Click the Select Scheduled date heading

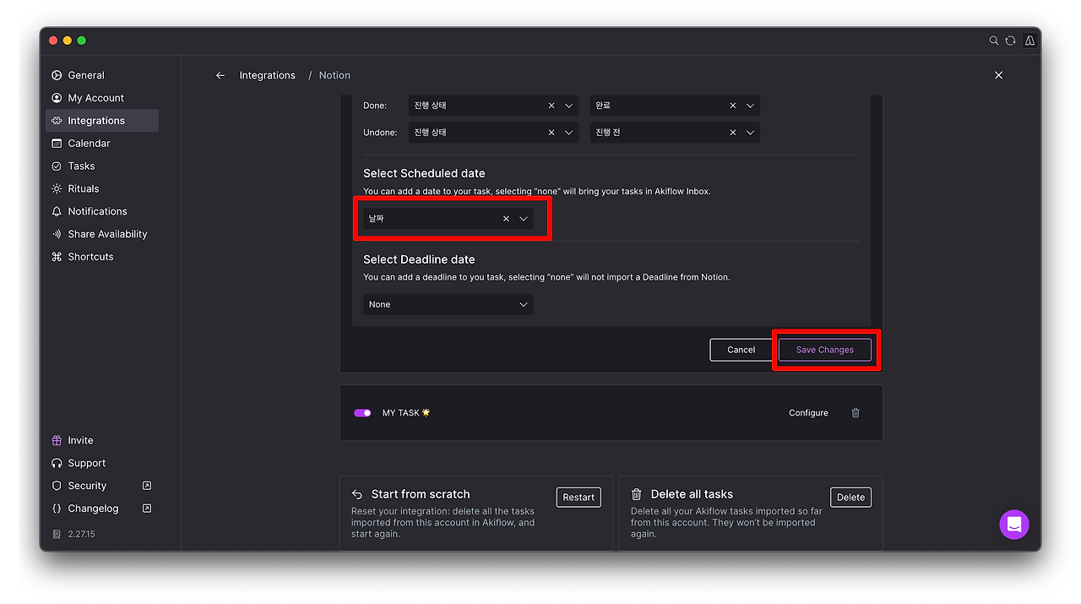pos(424,173)
